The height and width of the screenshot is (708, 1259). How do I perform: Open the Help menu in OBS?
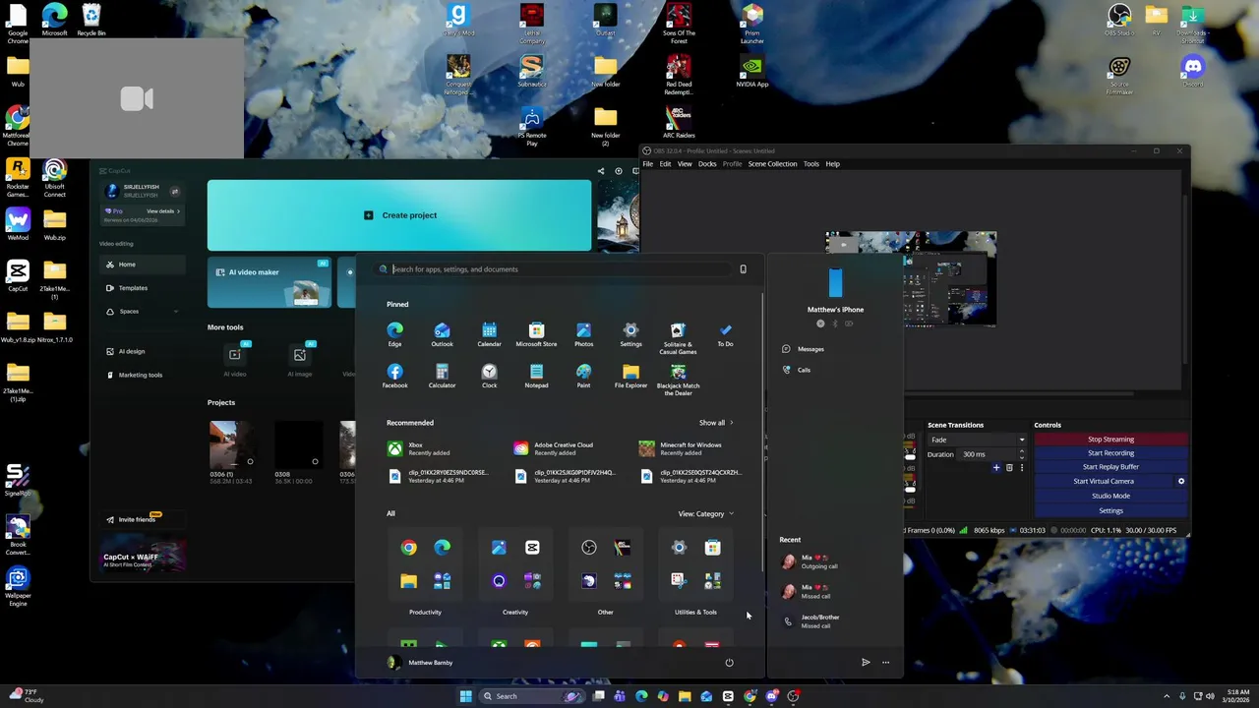point(832,164)
